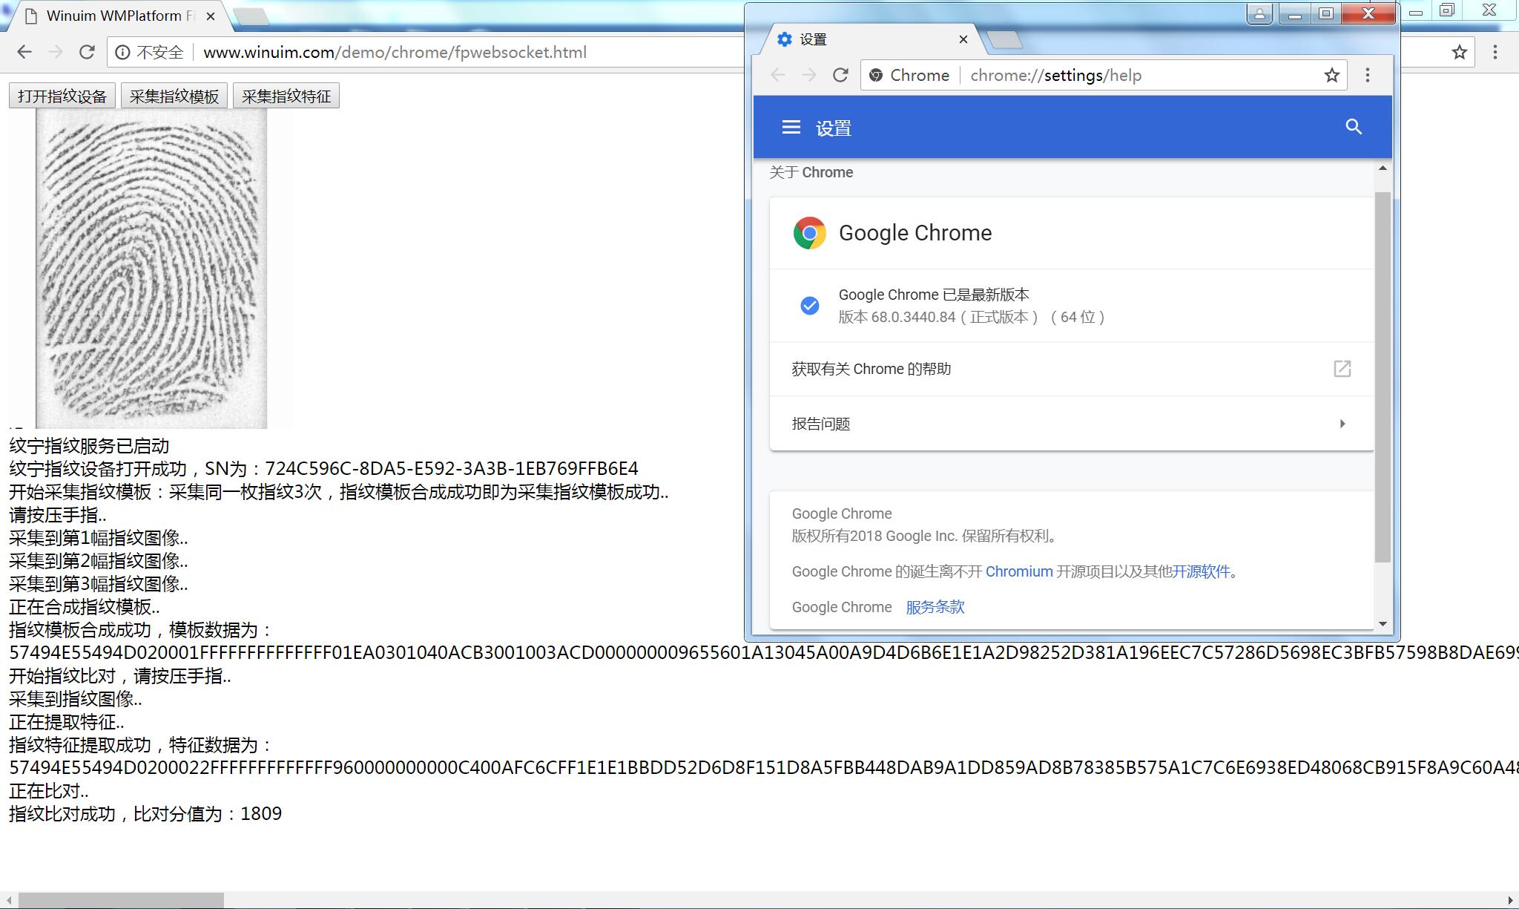Click the fingerprint device open button
Image resolution: width=1519 pixels, height=909 pixels.
pyautogui.click(x=61, y=96)
